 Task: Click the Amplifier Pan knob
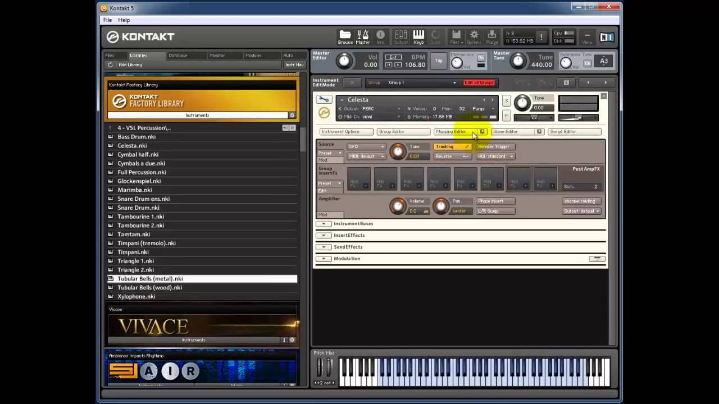[x=441, y=206]
